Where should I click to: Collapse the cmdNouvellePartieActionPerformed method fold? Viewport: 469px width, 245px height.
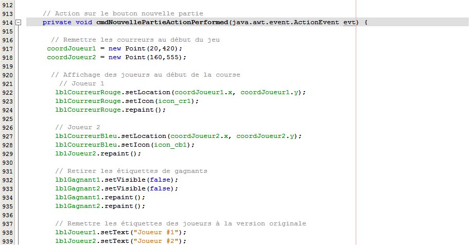click(18, 23)
